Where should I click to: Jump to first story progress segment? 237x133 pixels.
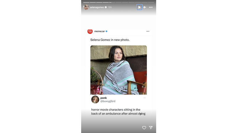pos(86,2)
